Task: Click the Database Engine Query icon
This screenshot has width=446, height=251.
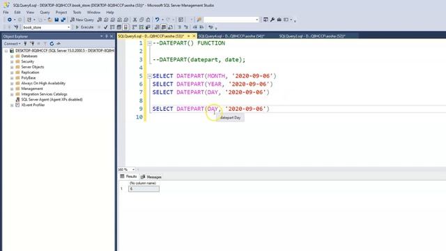Action: [x=99, y=20]
